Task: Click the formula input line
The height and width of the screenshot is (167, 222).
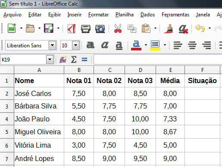Action: [x=158, y=59]
